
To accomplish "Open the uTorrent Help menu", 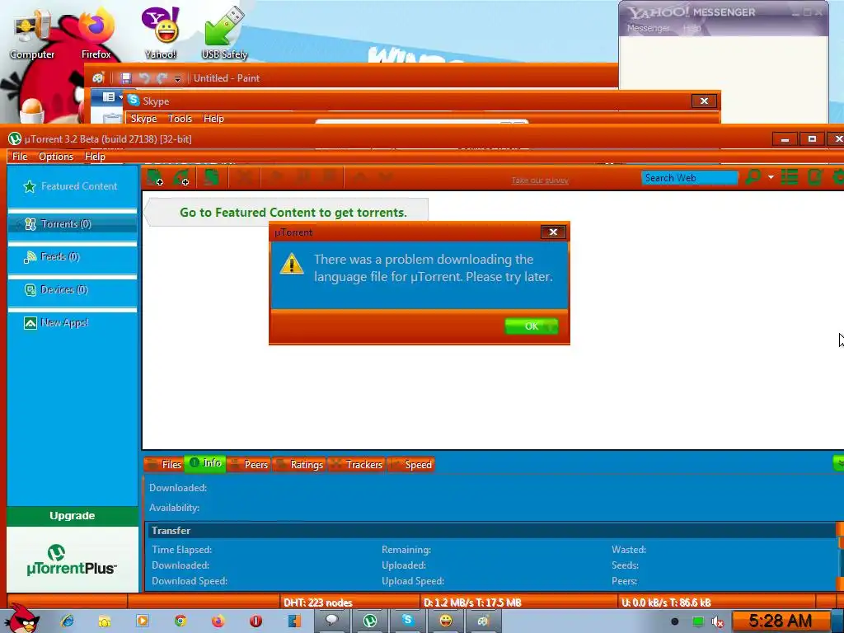I will click(x=95, y=157).
